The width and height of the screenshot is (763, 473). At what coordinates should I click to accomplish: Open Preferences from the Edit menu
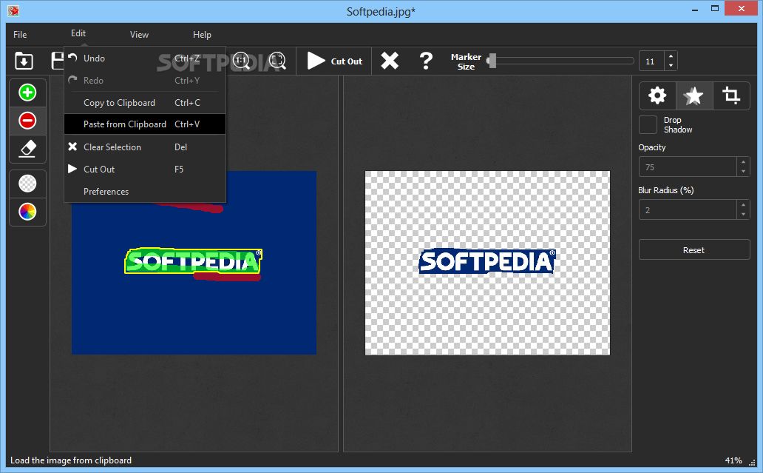pyautogui.click(x=145, y=192)
